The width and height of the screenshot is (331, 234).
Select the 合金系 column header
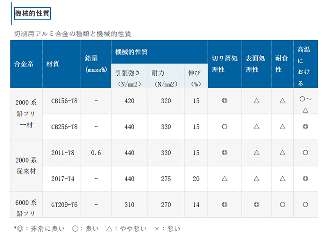coord(25,64)
